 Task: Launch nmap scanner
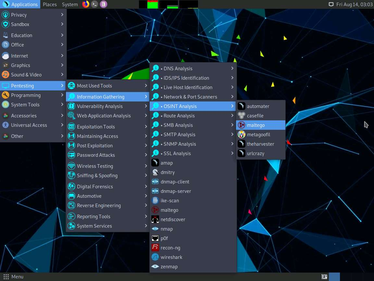(x=193, y=229)
